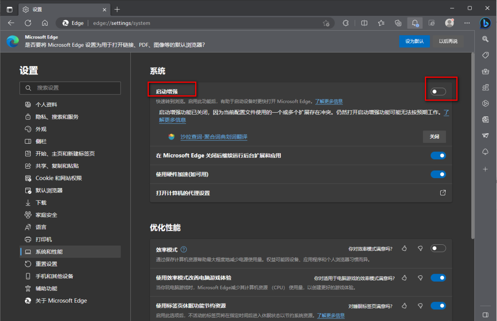Open the sidebar Drop paper plane icon
Screen dimensions: 497x321
pyautogui.click(x=485, y=136)
